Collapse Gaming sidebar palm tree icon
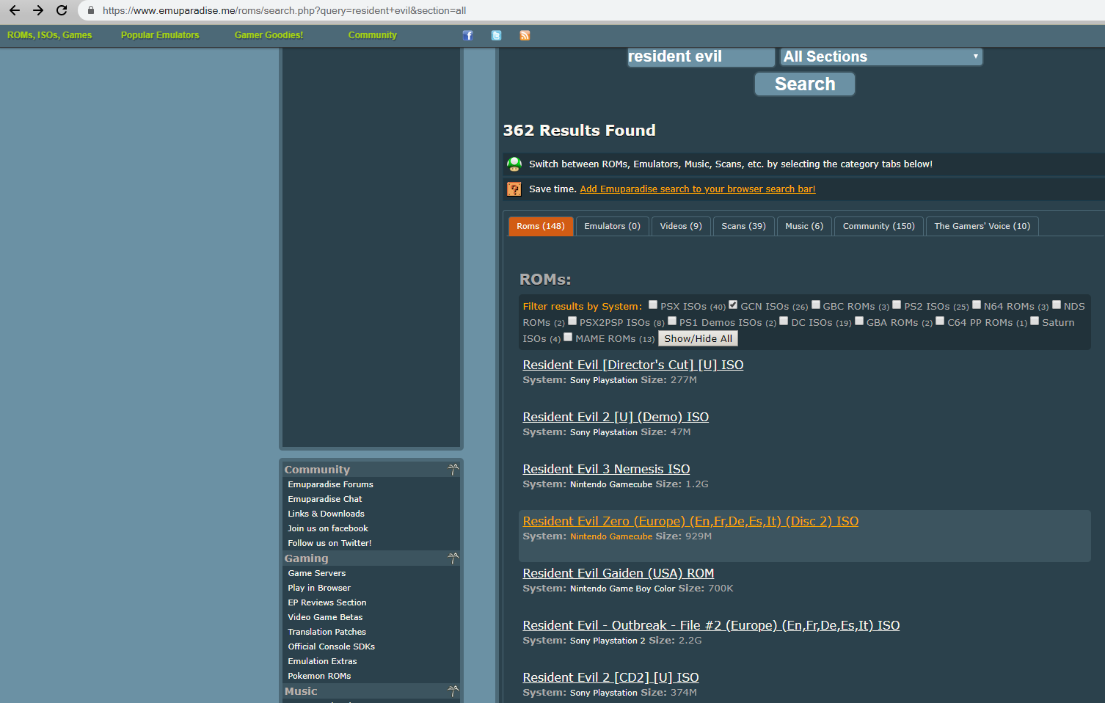The height and width of the screenshot is (703, 1105). (x=453, y=558)
